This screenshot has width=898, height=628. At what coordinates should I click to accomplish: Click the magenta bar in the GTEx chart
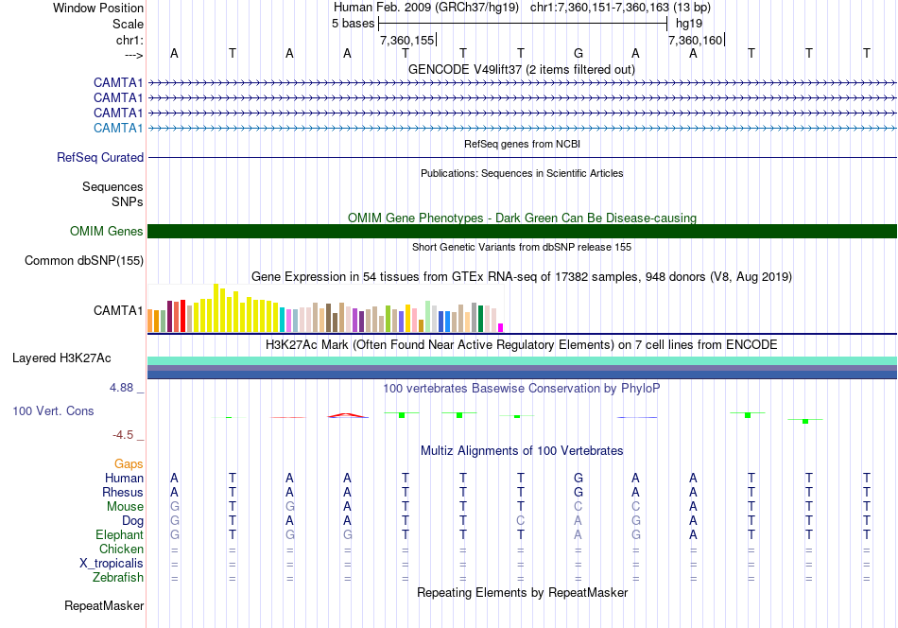[501, 328]
